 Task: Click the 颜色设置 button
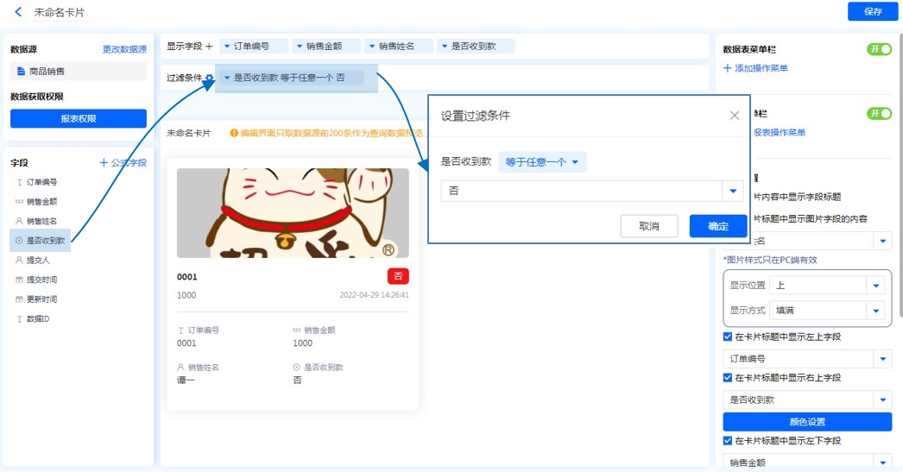point(807,422)
